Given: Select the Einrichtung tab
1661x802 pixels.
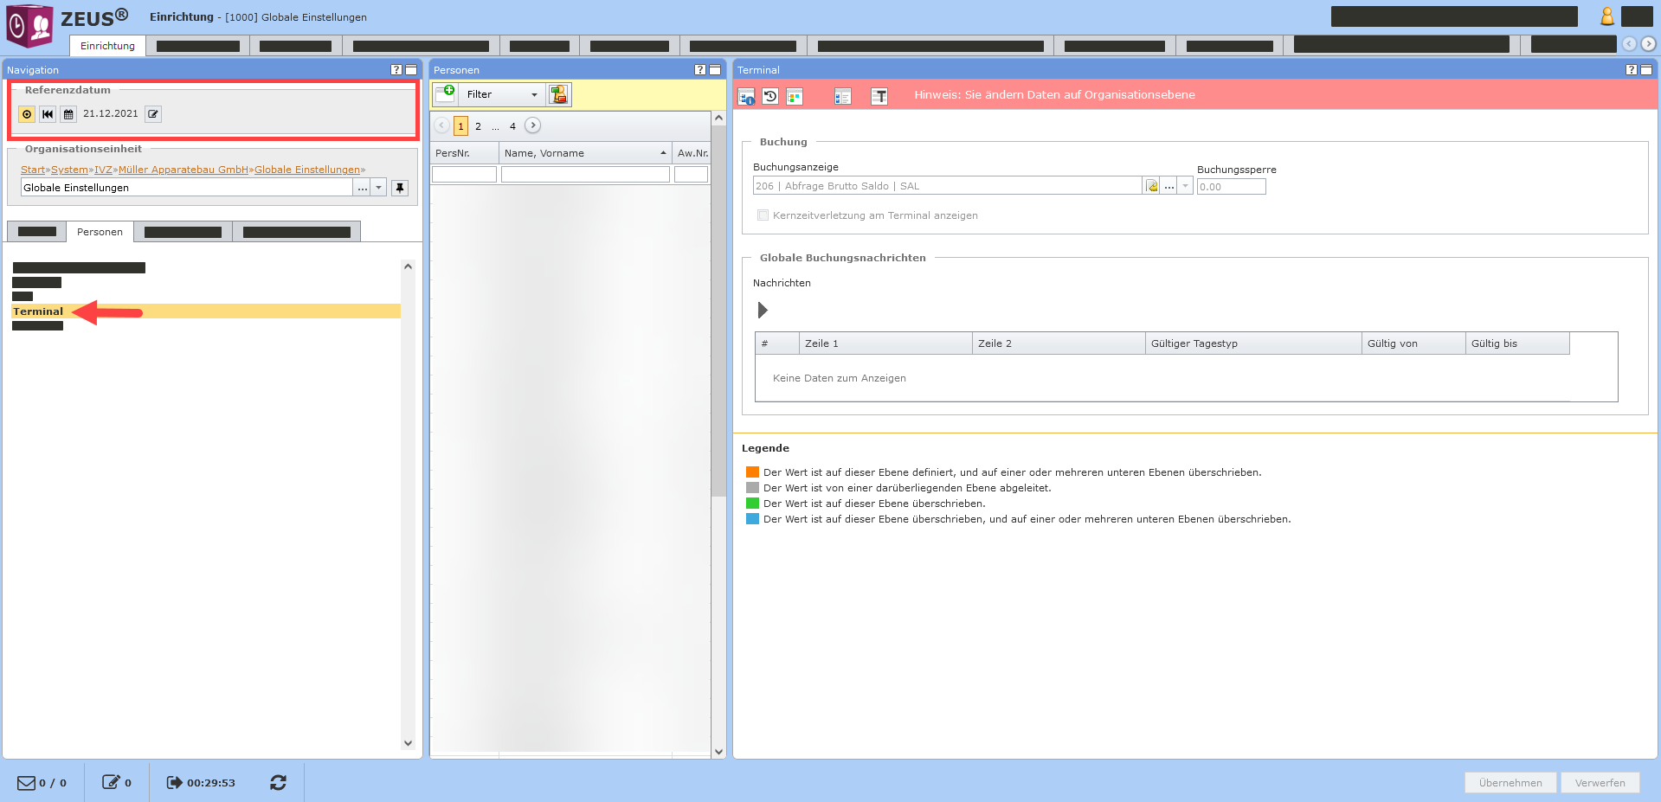Looking at the screenshot, I should click(107, 46).
